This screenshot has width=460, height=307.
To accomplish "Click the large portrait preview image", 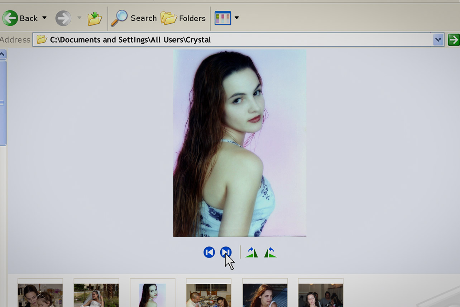I will (240, 143).
